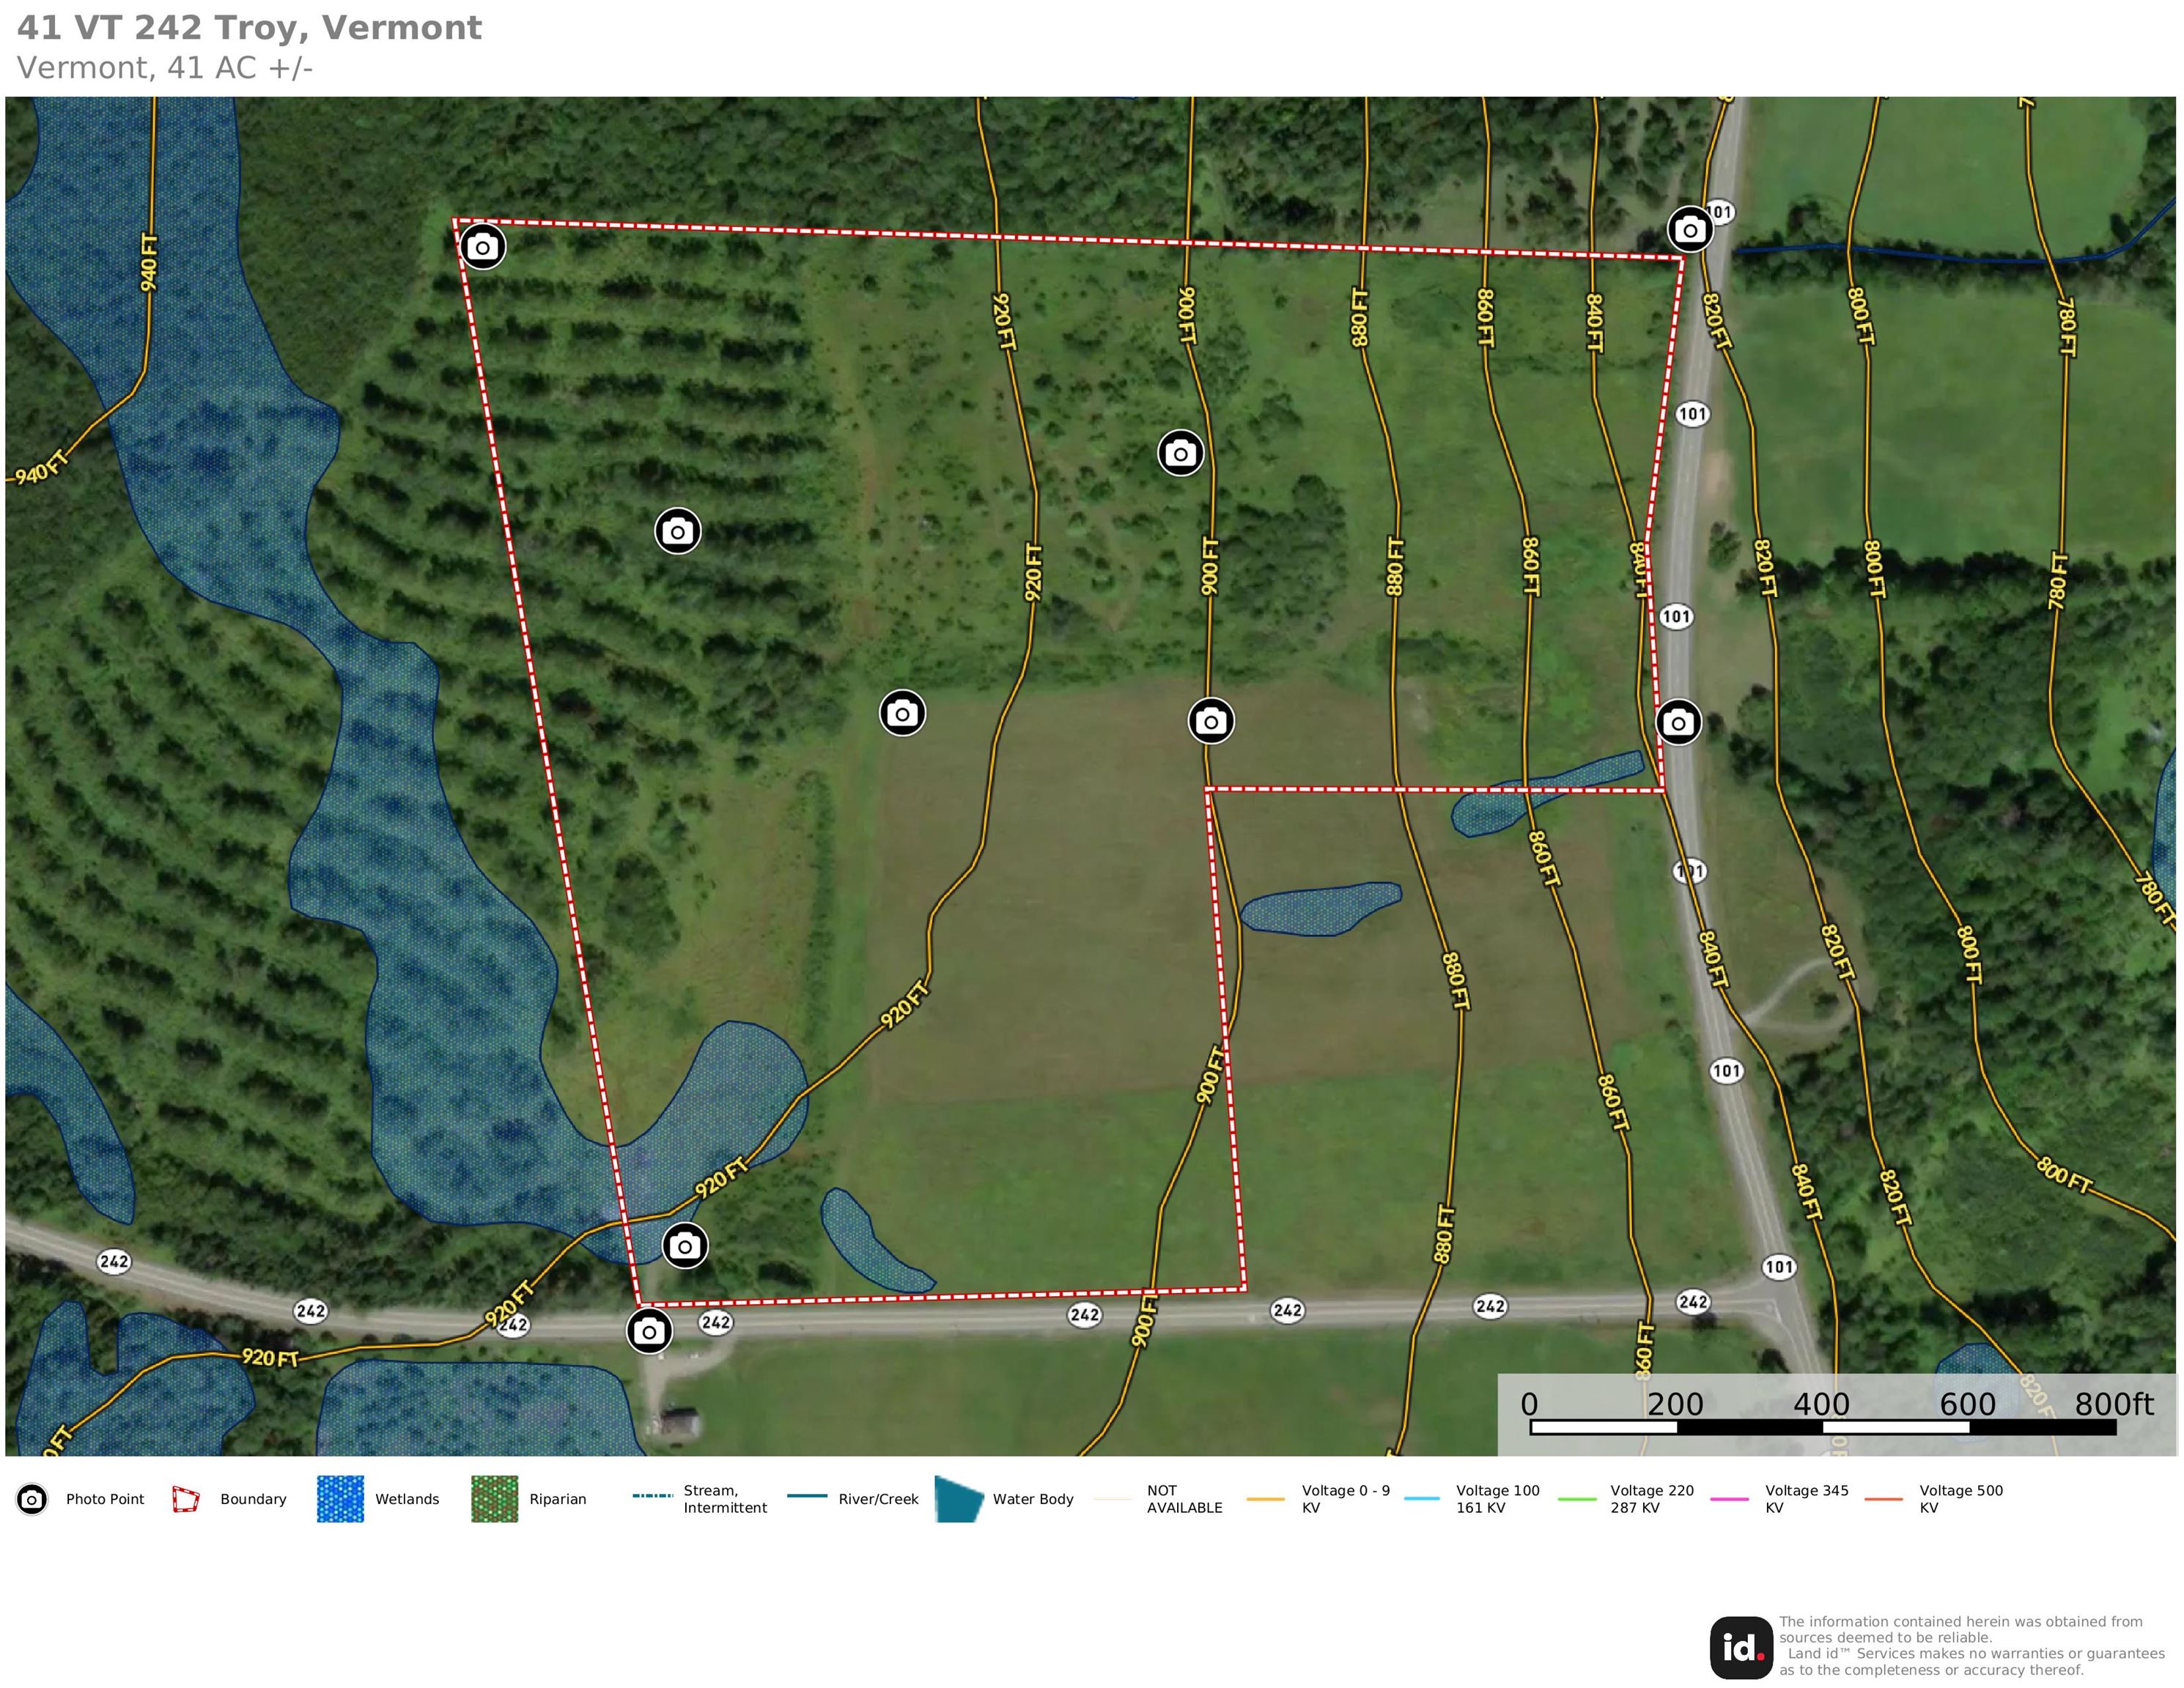Open photo point in the tree rows west section
2184x1688 pixels.
click(677, 530)
